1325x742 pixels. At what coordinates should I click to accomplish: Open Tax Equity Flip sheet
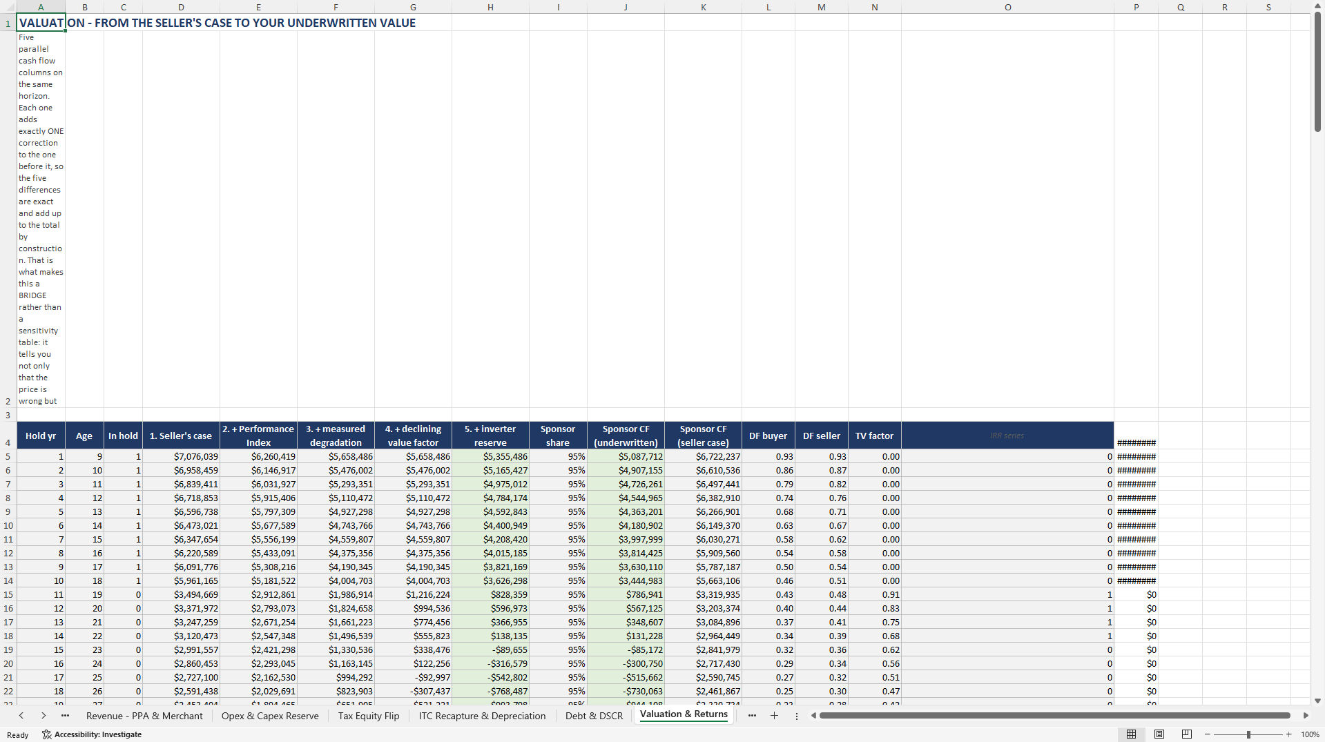369,716
